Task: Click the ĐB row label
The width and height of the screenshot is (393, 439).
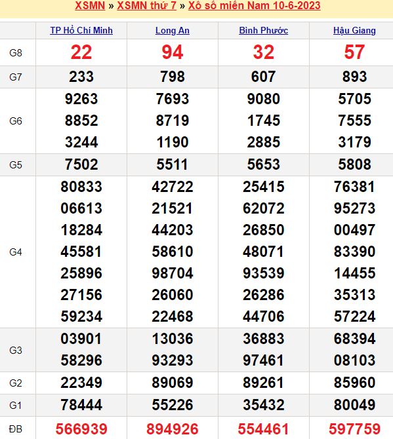Action: (15, 429)
